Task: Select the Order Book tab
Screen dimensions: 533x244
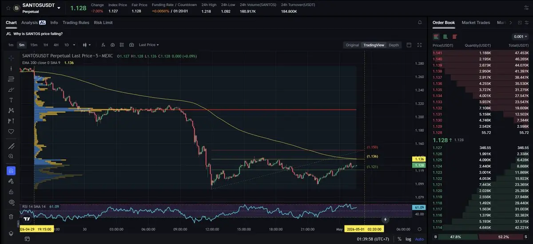Action: [x=444, y=22]
